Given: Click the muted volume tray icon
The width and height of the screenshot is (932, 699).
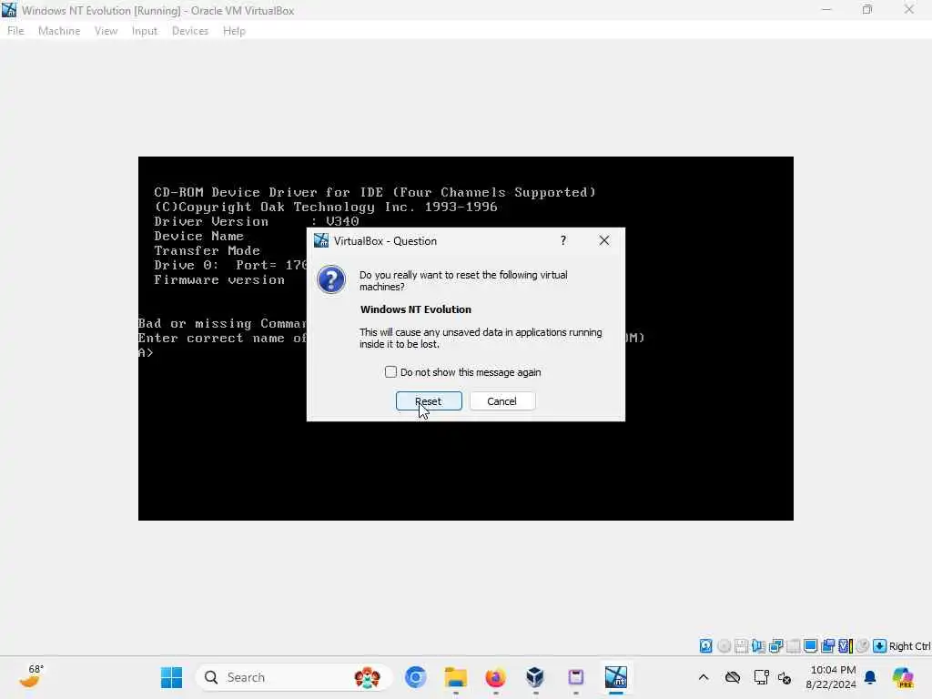Looking at the screenshot, I should click(785, 677).
